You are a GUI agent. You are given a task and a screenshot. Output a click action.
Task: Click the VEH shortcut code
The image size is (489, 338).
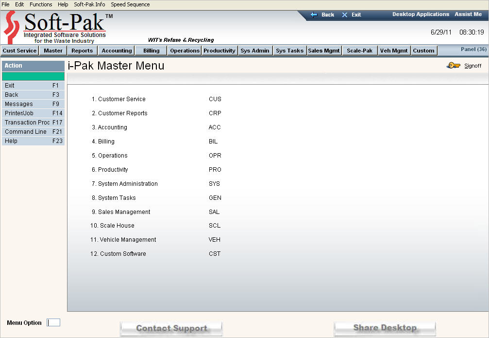coord(215,240)
